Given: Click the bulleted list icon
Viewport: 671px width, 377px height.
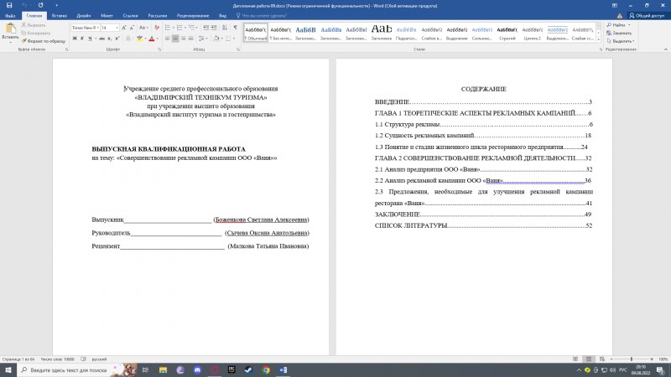Looking at the screenshot, I should point(167,28).
